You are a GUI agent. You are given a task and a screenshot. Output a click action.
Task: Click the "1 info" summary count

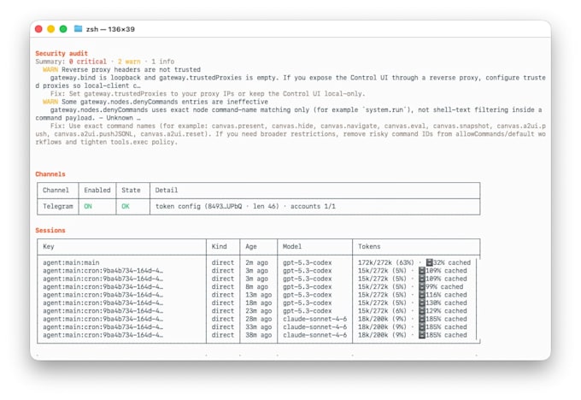point(162,62)
